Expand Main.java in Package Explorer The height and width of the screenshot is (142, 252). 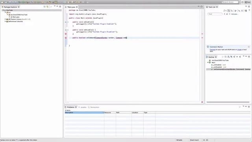(x=9, y=17)
